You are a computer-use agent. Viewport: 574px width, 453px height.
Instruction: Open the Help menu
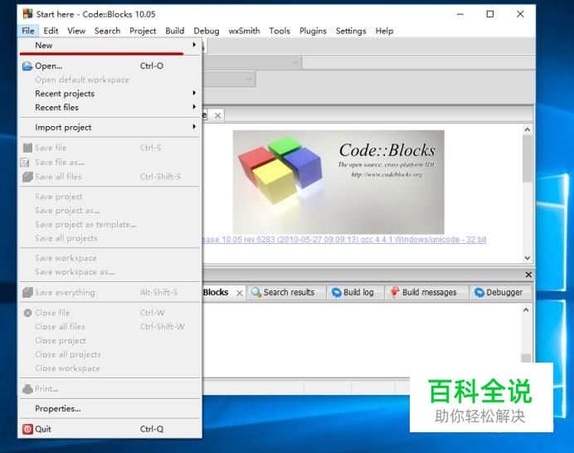click(x=384, y=31)
